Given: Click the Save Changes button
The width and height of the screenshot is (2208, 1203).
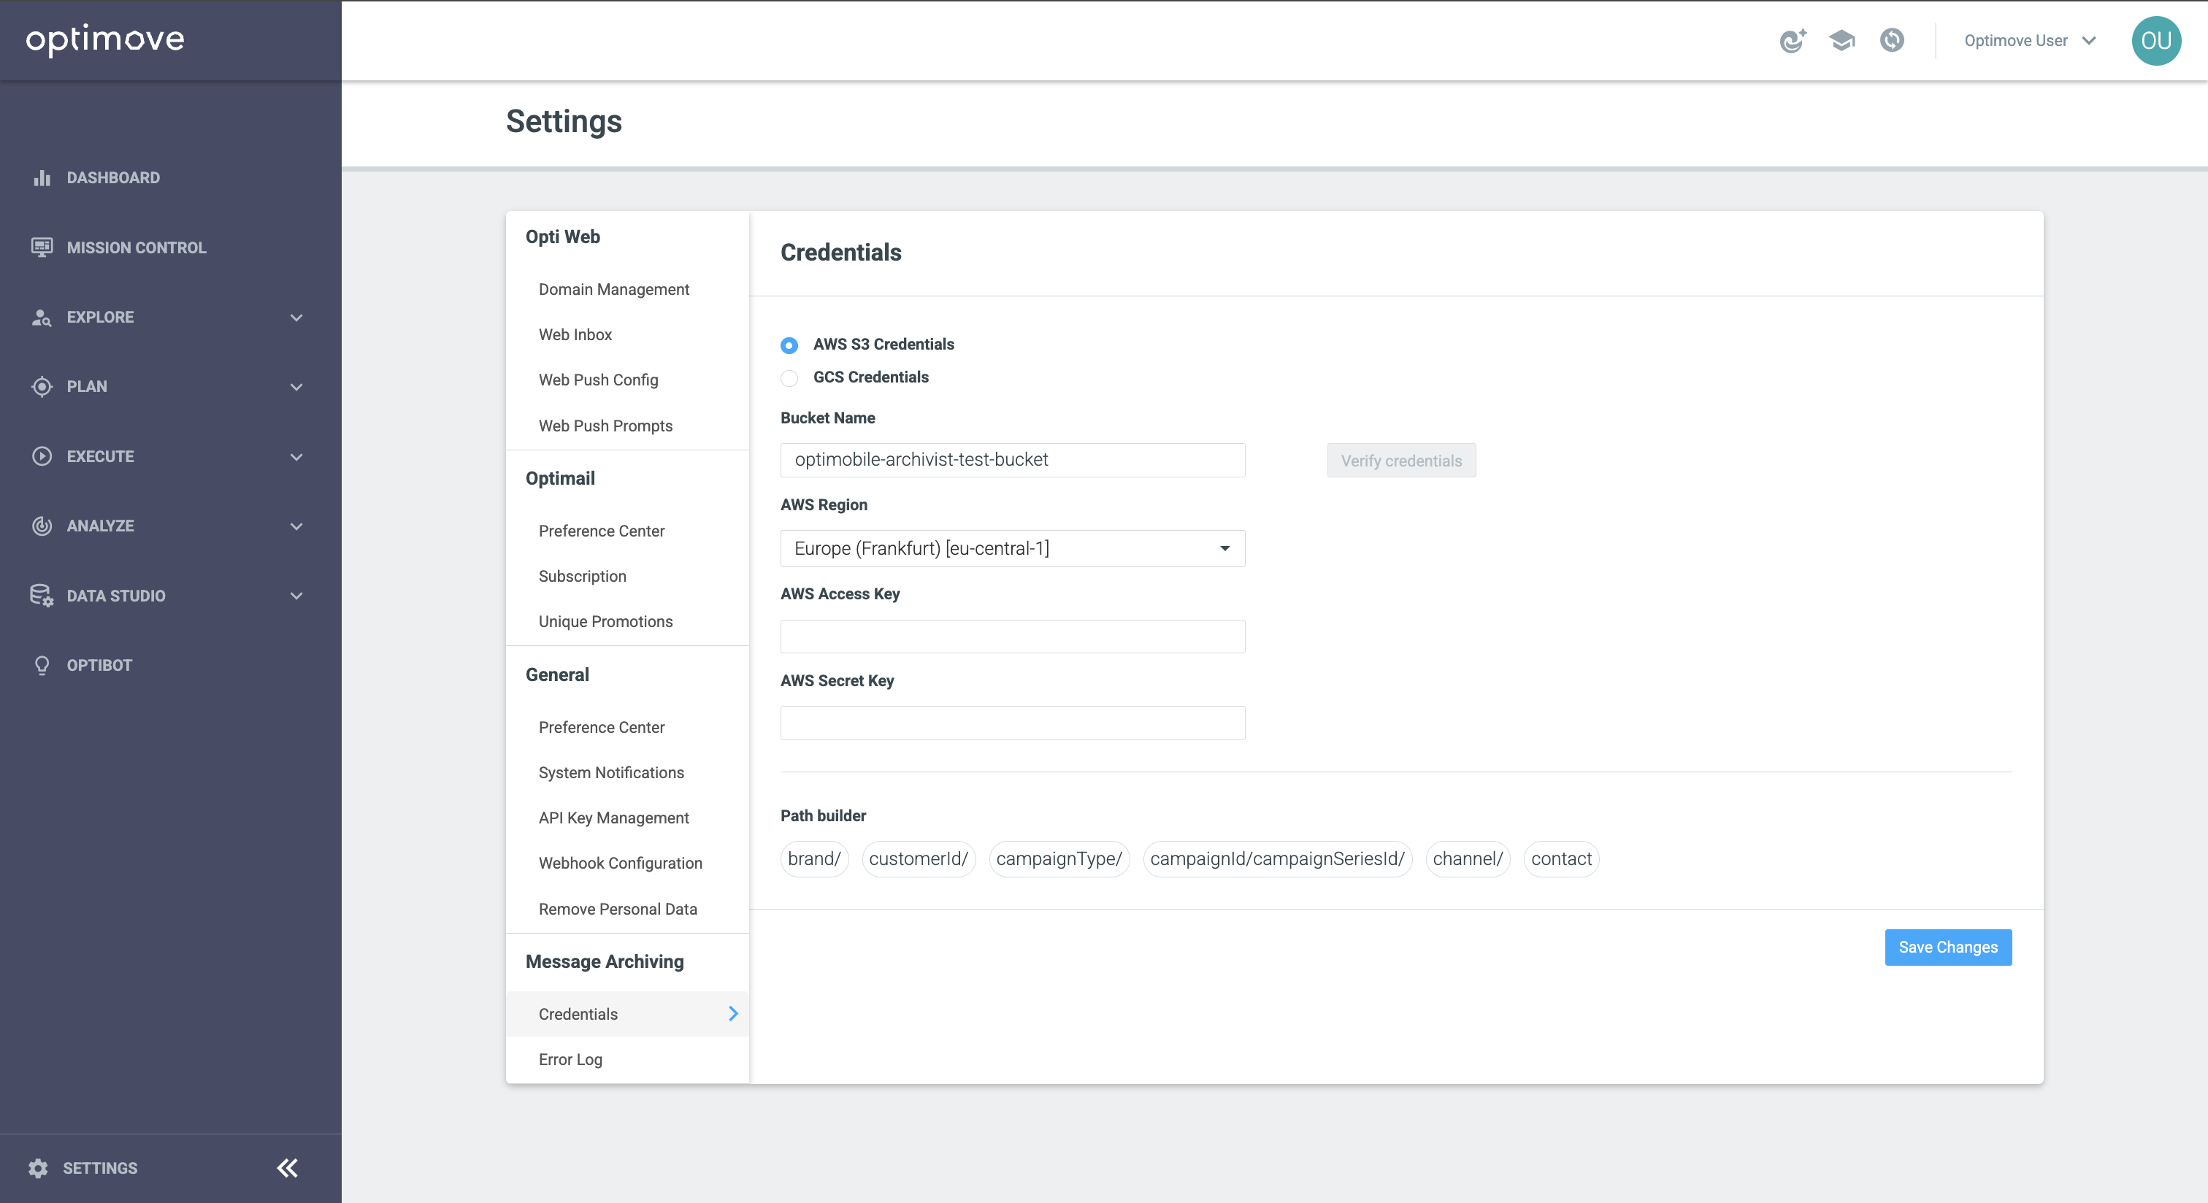Looking at the screenshot, I should (1947, 947).
